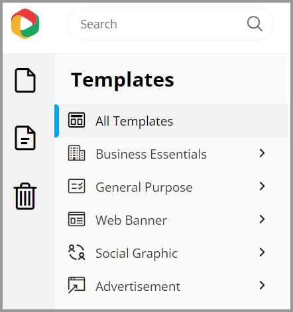This screenshot has height=312, width=293.
Task: Expand the Business Essentials chevron
Action: tap(262, 153)
